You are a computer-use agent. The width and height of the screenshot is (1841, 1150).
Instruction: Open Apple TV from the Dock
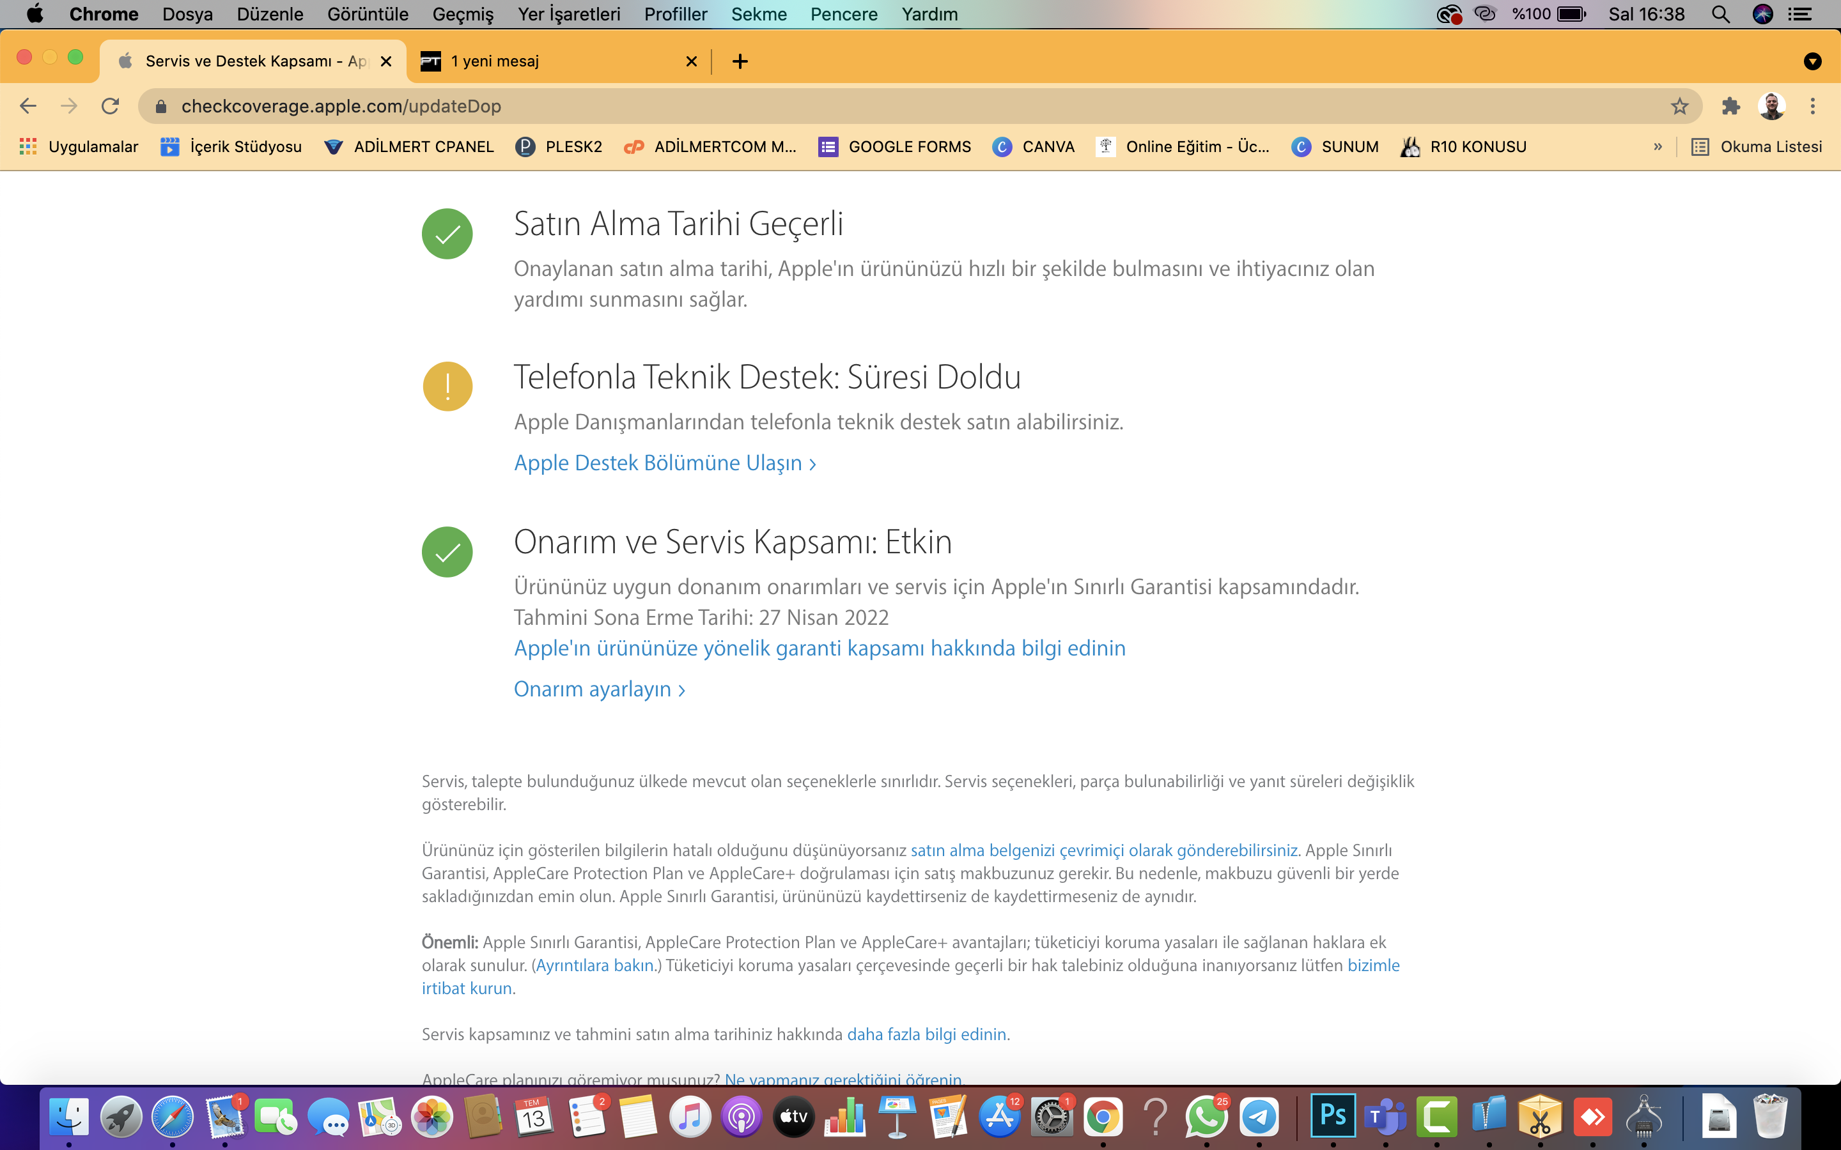tap(793, 1117)
